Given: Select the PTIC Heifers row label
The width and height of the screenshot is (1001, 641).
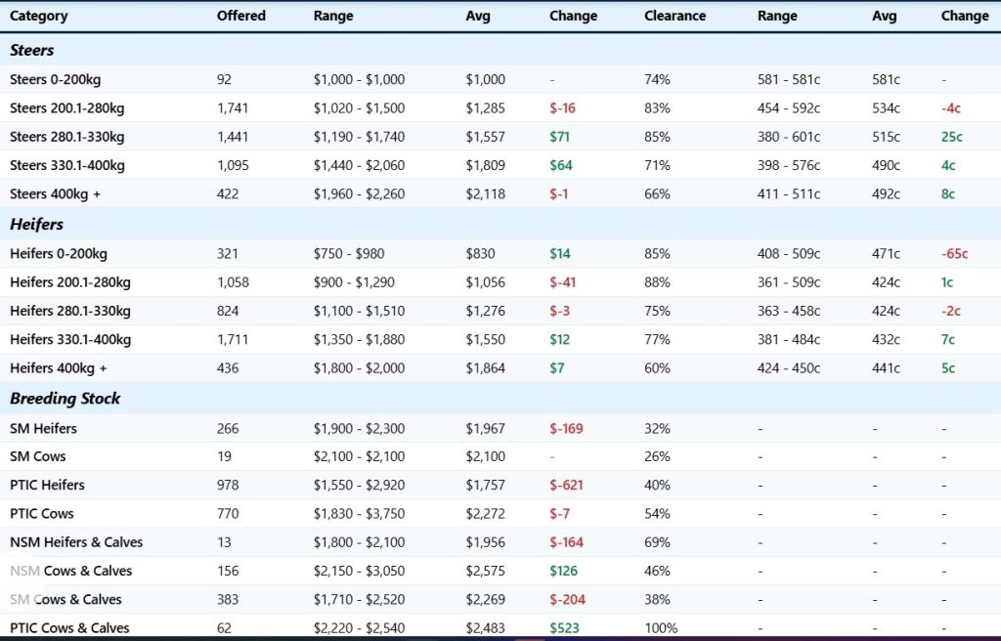Looking at the screenshot, I should (x=47, y=485).
